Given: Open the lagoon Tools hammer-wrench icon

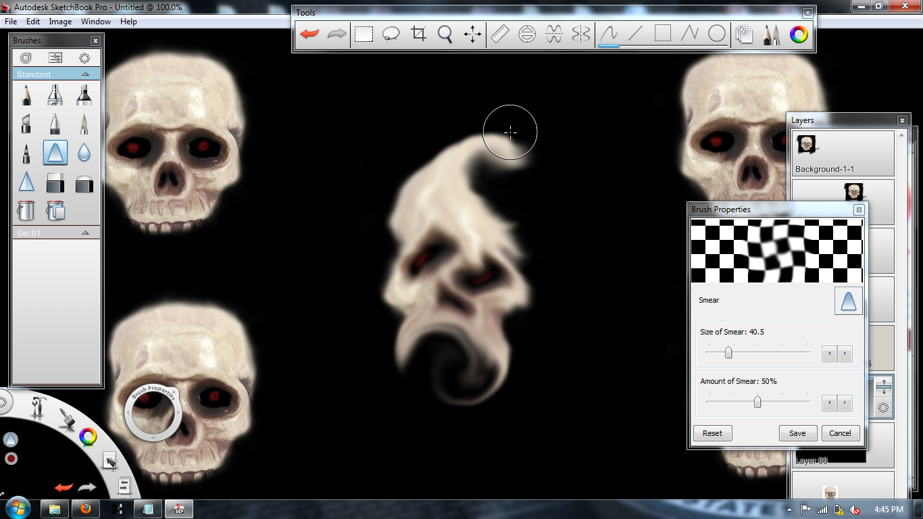Looking at the screenshot, I should [40, 407].
